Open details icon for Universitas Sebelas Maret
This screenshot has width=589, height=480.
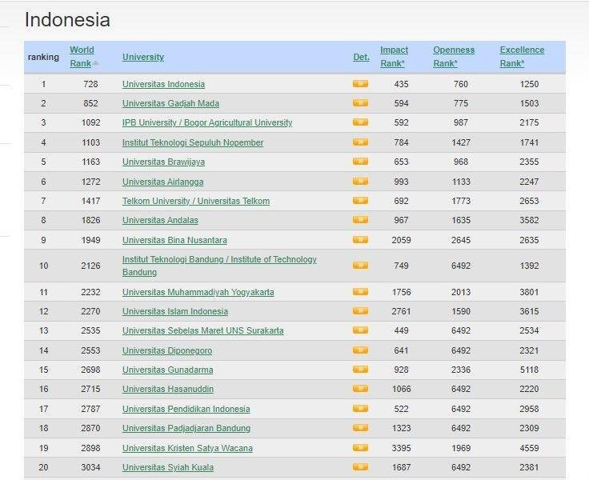pyautogui.click(x=360, y=330)
